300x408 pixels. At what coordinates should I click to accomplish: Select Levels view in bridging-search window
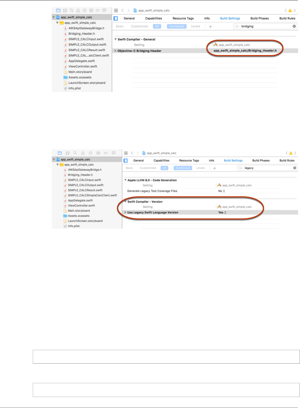click(196, 26)
